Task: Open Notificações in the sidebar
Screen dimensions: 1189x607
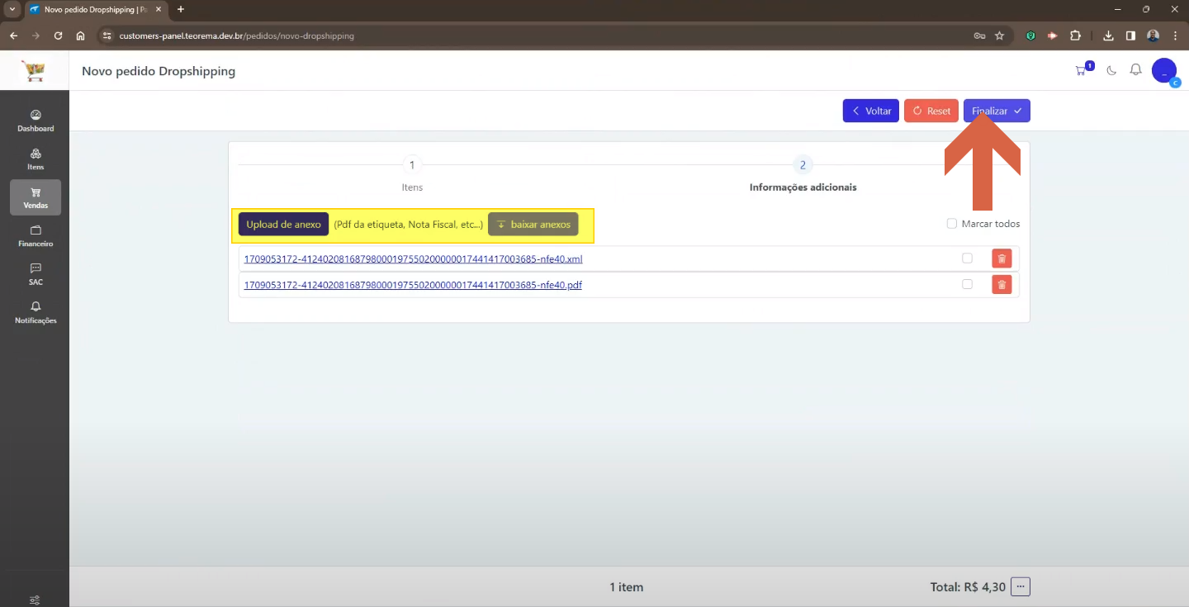Action: click(x=36, y=313)
